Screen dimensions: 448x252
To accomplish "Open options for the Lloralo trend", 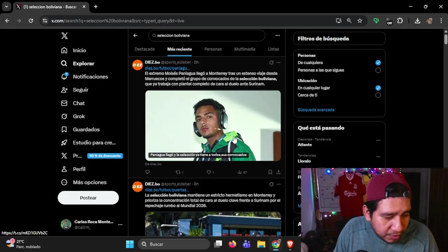I will (x=378, y=157).
